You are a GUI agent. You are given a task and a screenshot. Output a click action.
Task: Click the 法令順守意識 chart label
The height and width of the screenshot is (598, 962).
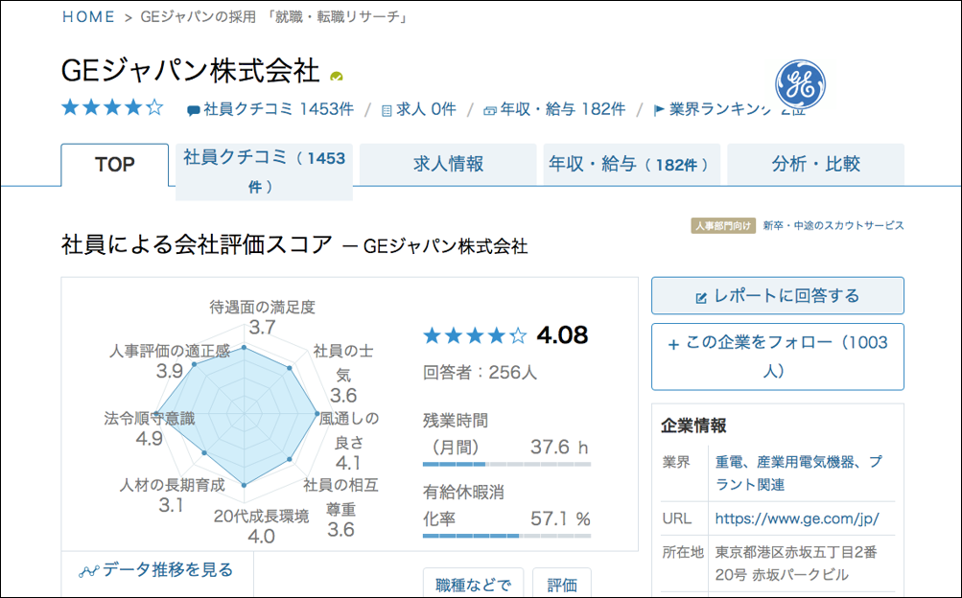click(x=150, y=419)
